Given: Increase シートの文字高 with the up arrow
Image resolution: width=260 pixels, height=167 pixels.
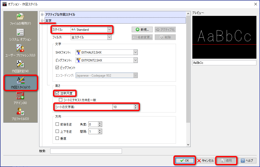Looking at the screenshot, I should (x=136, y=106).
